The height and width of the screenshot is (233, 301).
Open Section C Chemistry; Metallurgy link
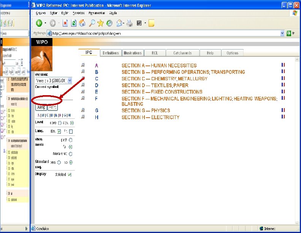pyautogui.click(x=164, y=79)
